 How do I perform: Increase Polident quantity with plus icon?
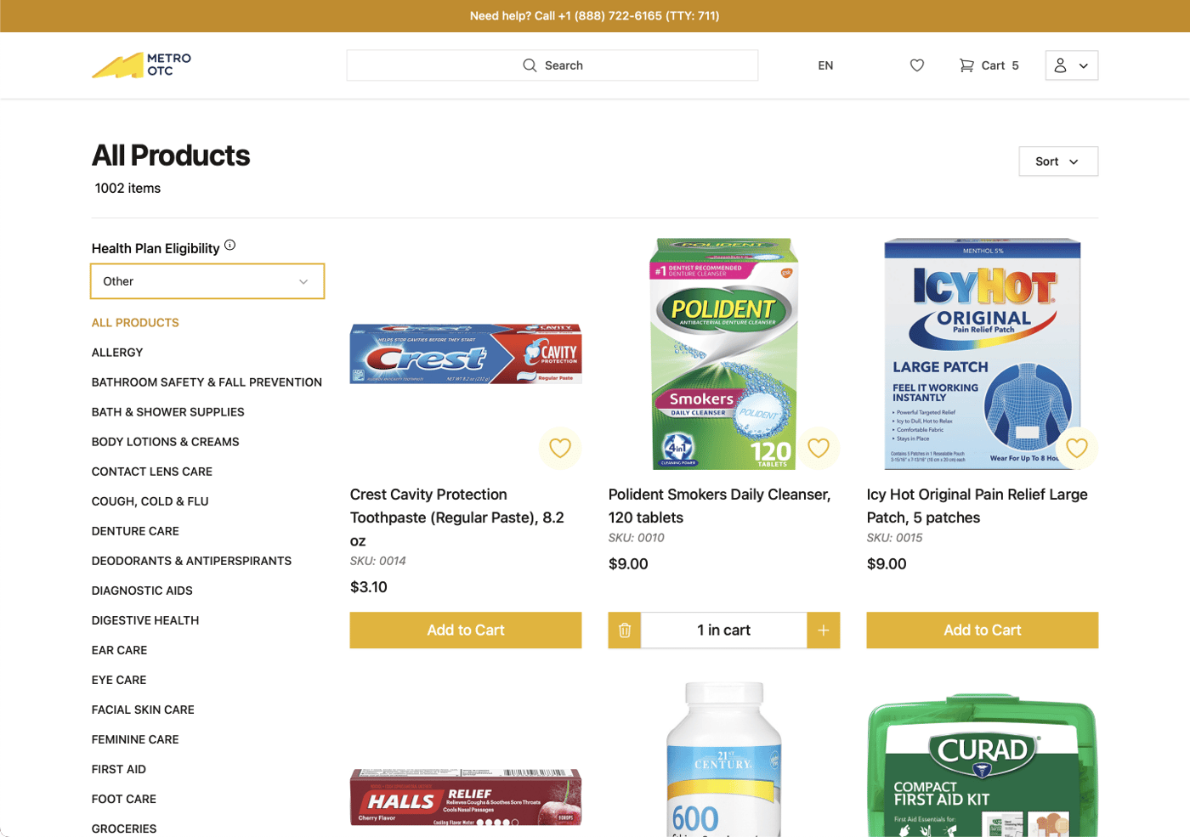823,631
